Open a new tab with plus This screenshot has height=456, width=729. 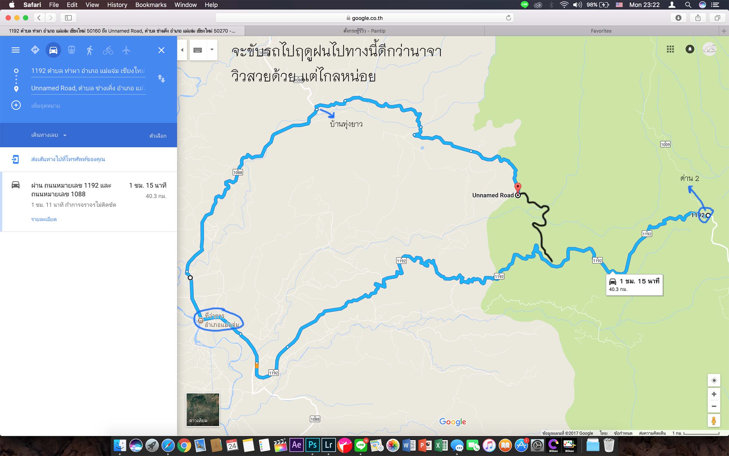(x=724, y=31)
